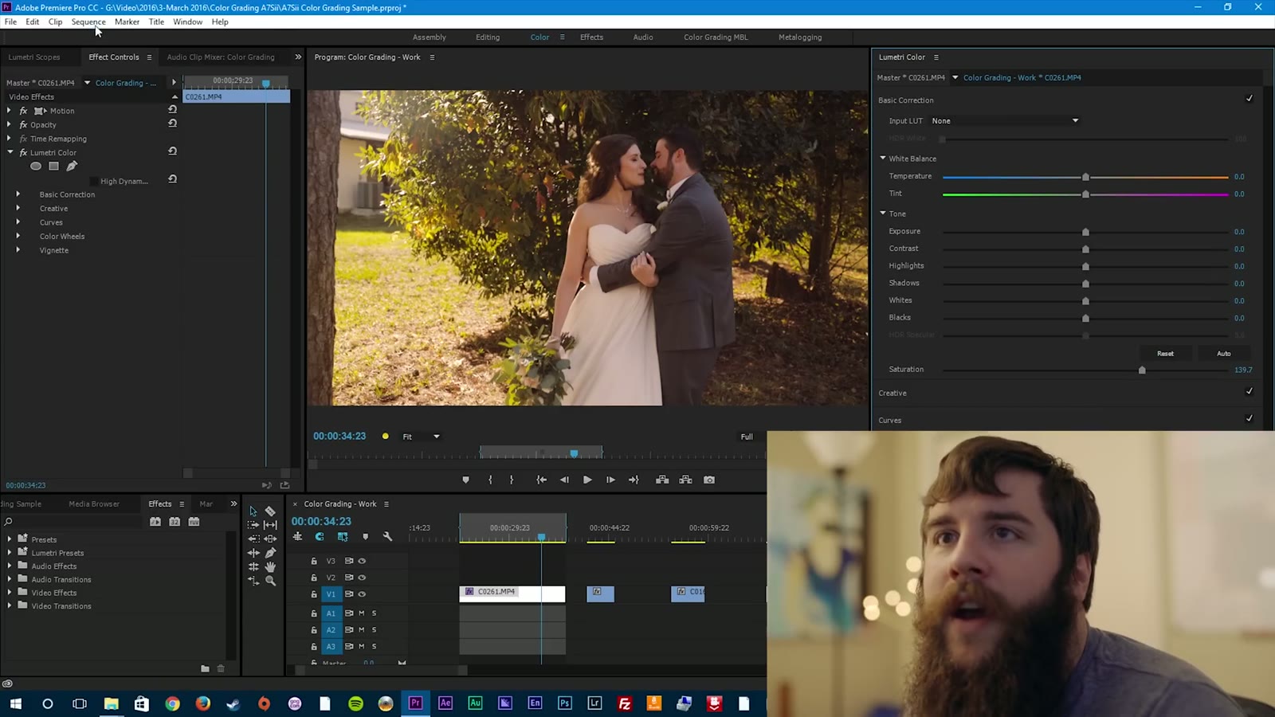Adjust the Temperature slider handle
Image resolution: width=1275 pixels, height=717 pixels.
[x=1085, y=177]
